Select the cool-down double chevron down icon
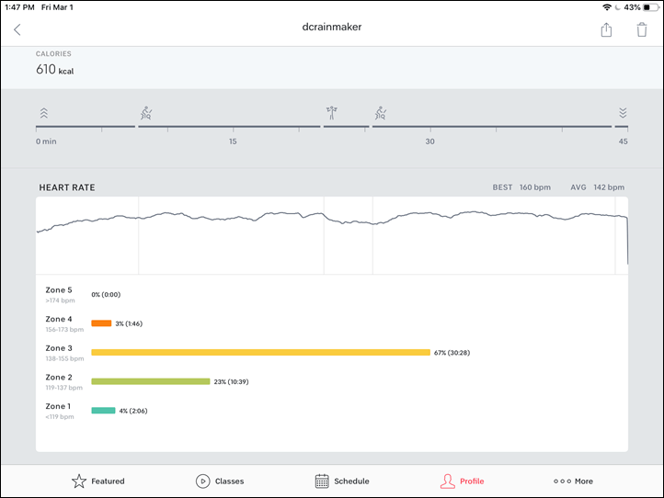This screenshot has width=664, height=498. tap(622, 112)
